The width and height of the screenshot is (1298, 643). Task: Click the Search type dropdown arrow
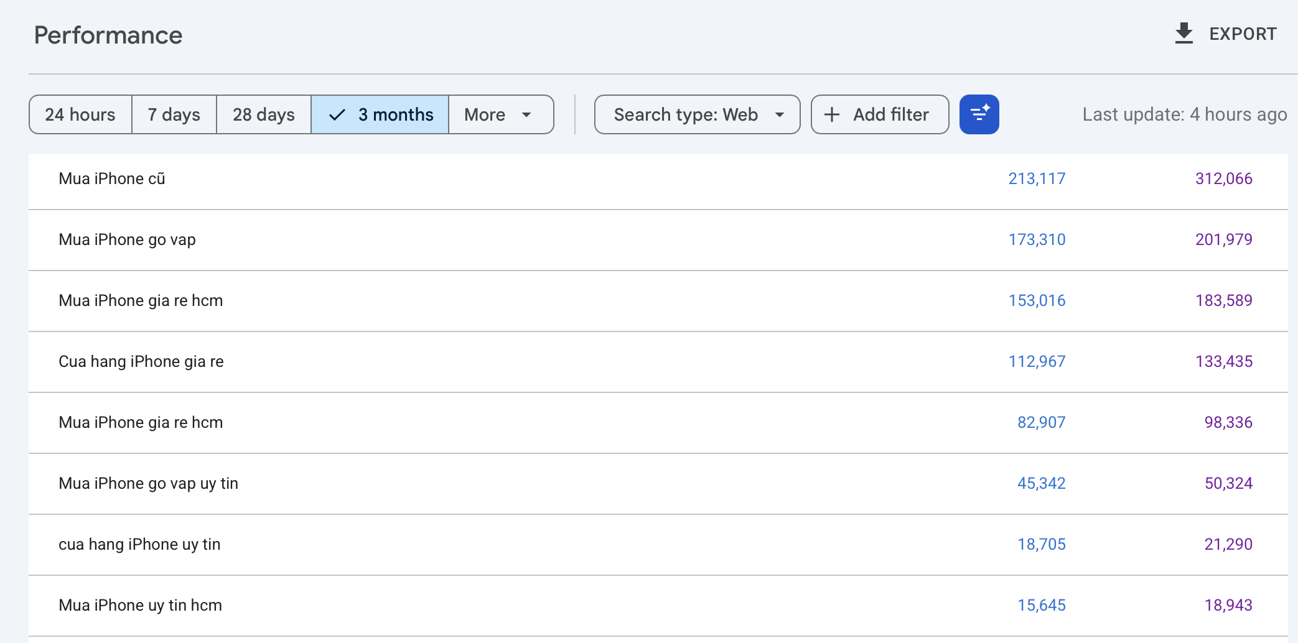click(779, 115)
